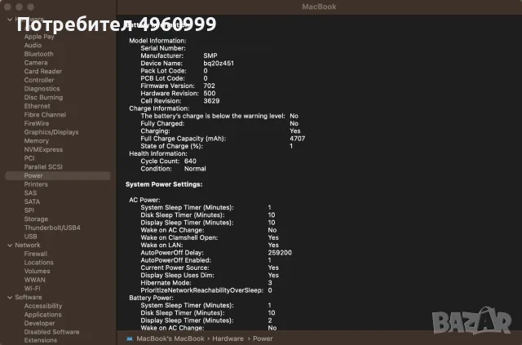Select the Network heading in the sidebar

click(x=28, y=245)
